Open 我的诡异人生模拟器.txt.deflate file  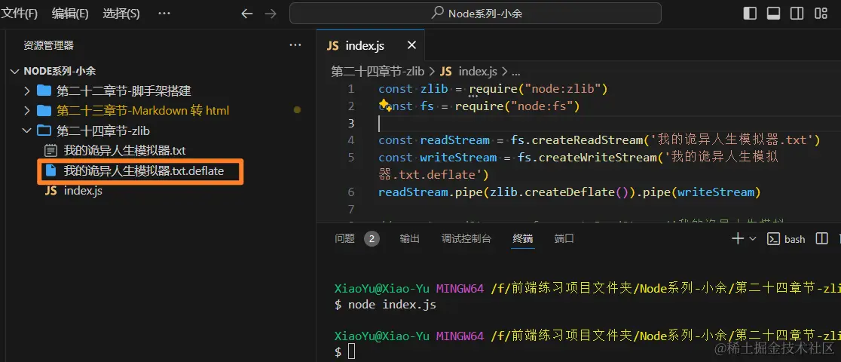point(143,171)
